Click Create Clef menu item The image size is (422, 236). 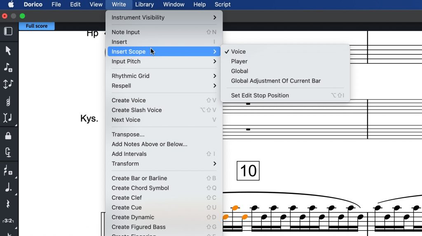coord(164,198)
